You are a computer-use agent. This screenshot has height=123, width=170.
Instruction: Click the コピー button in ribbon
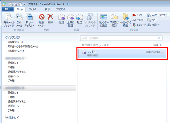point(152,20)
